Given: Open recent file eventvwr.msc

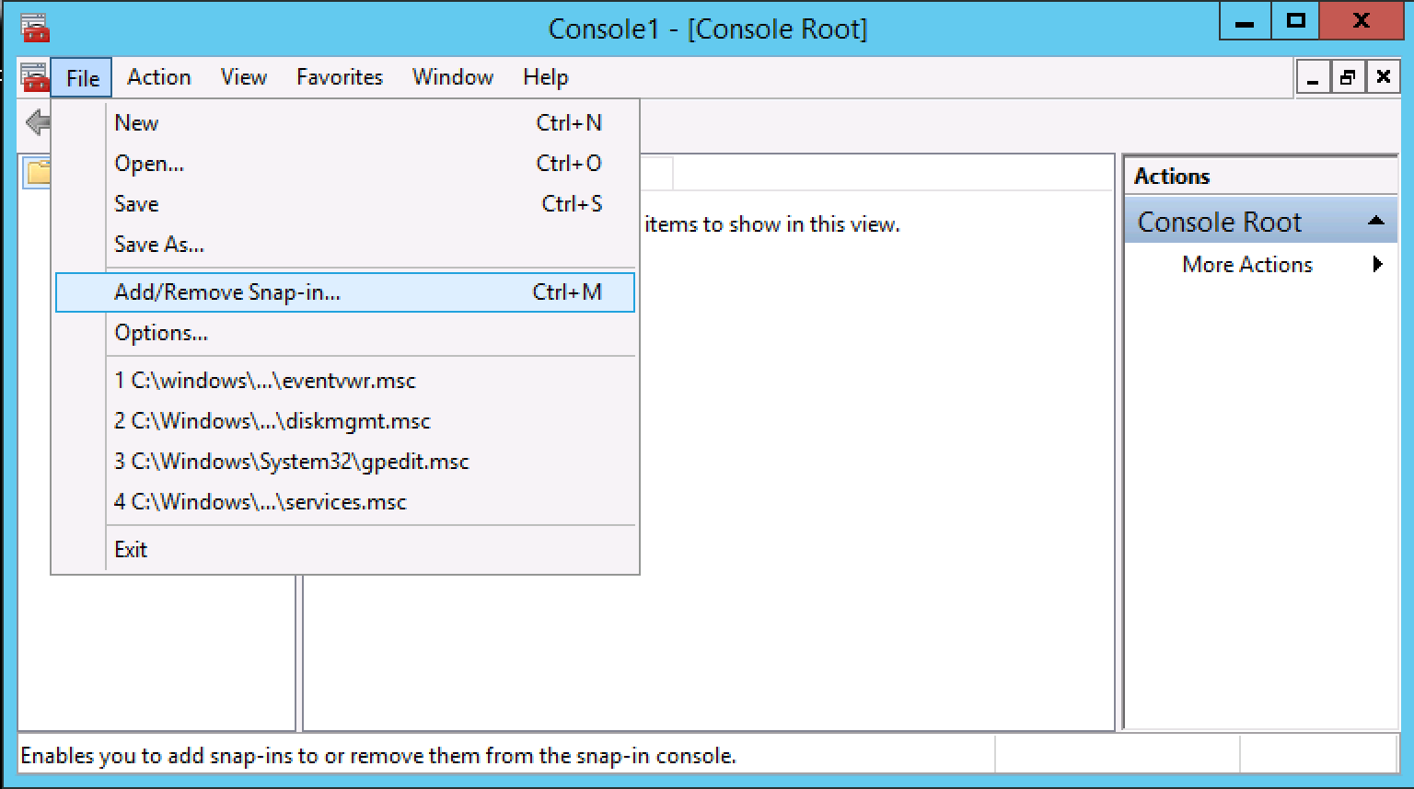Looking at the screenshot, I should pyautogui.click(x=265, y=381).
